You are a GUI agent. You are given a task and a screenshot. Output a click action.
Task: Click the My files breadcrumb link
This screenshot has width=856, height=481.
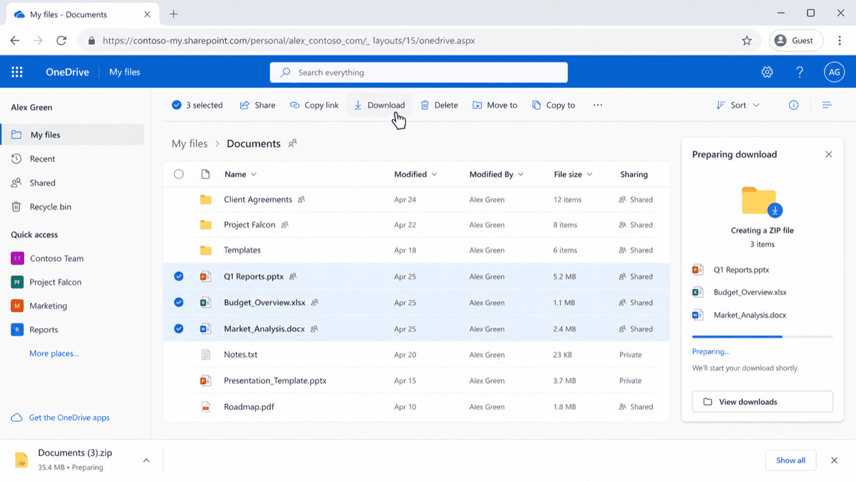[190, 144]
